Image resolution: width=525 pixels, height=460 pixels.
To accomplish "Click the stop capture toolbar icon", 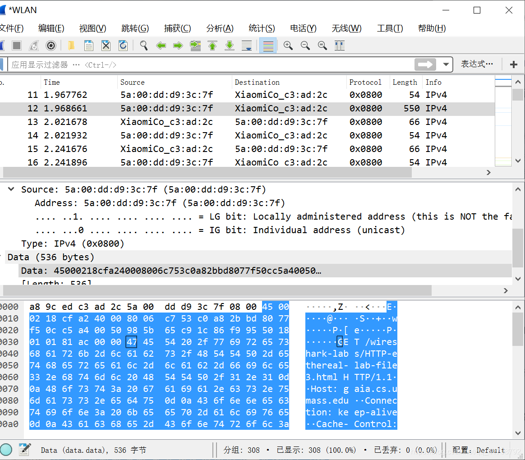I will click(16, 46).
